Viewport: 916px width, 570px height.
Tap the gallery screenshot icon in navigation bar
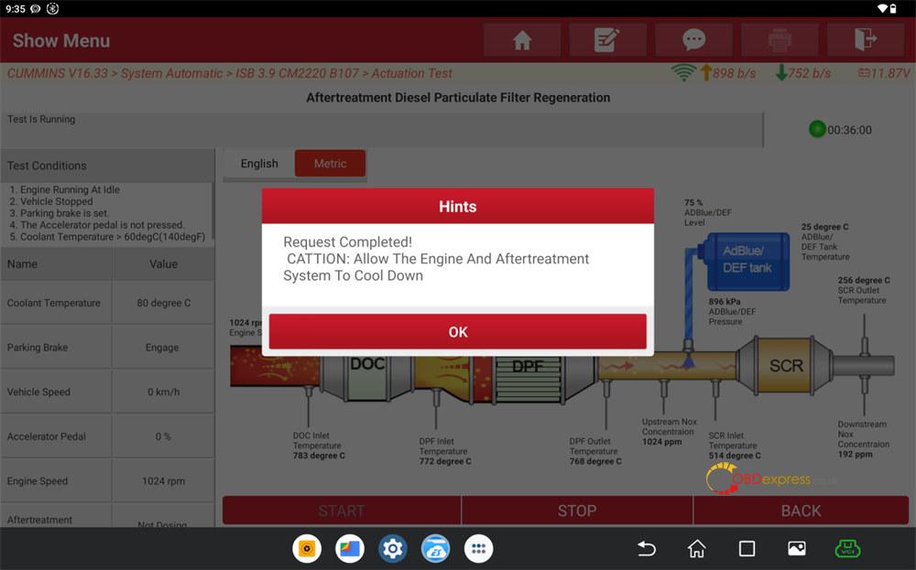click(x=797, y=548)
